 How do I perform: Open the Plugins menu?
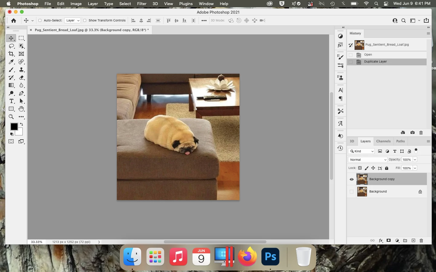186,4
